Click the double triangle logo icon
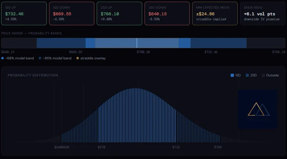This screenshot has width=287, height=159. click(x=258, y=109)
